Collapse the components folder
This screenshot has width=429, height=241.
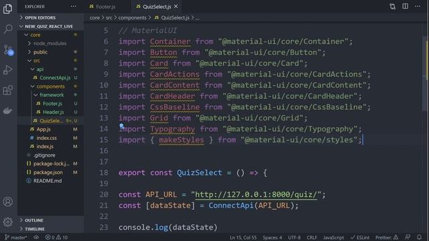51,86
